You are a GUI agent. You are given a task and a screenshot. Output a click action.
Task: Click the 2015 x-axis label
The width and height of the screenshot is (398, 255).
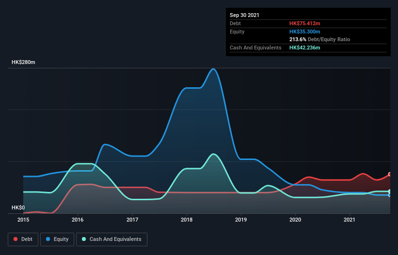(x=23, y=220)
